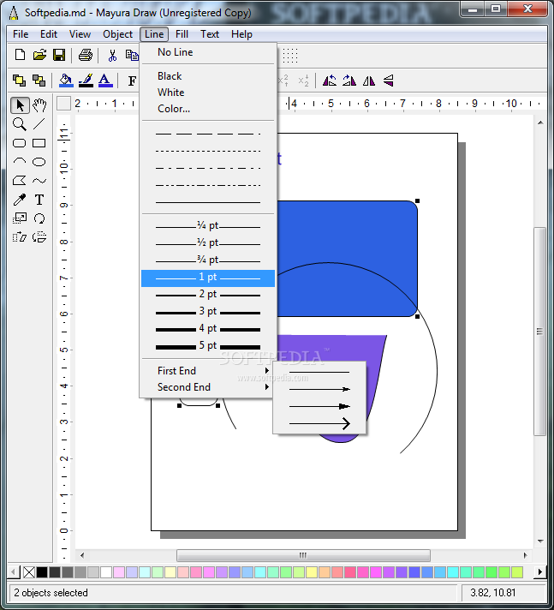Click the text color A icon

pos(105,81)
